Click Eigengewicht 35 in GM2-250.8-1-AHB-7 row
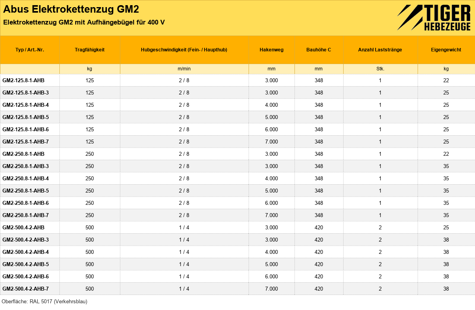 [x=446, y=215]
